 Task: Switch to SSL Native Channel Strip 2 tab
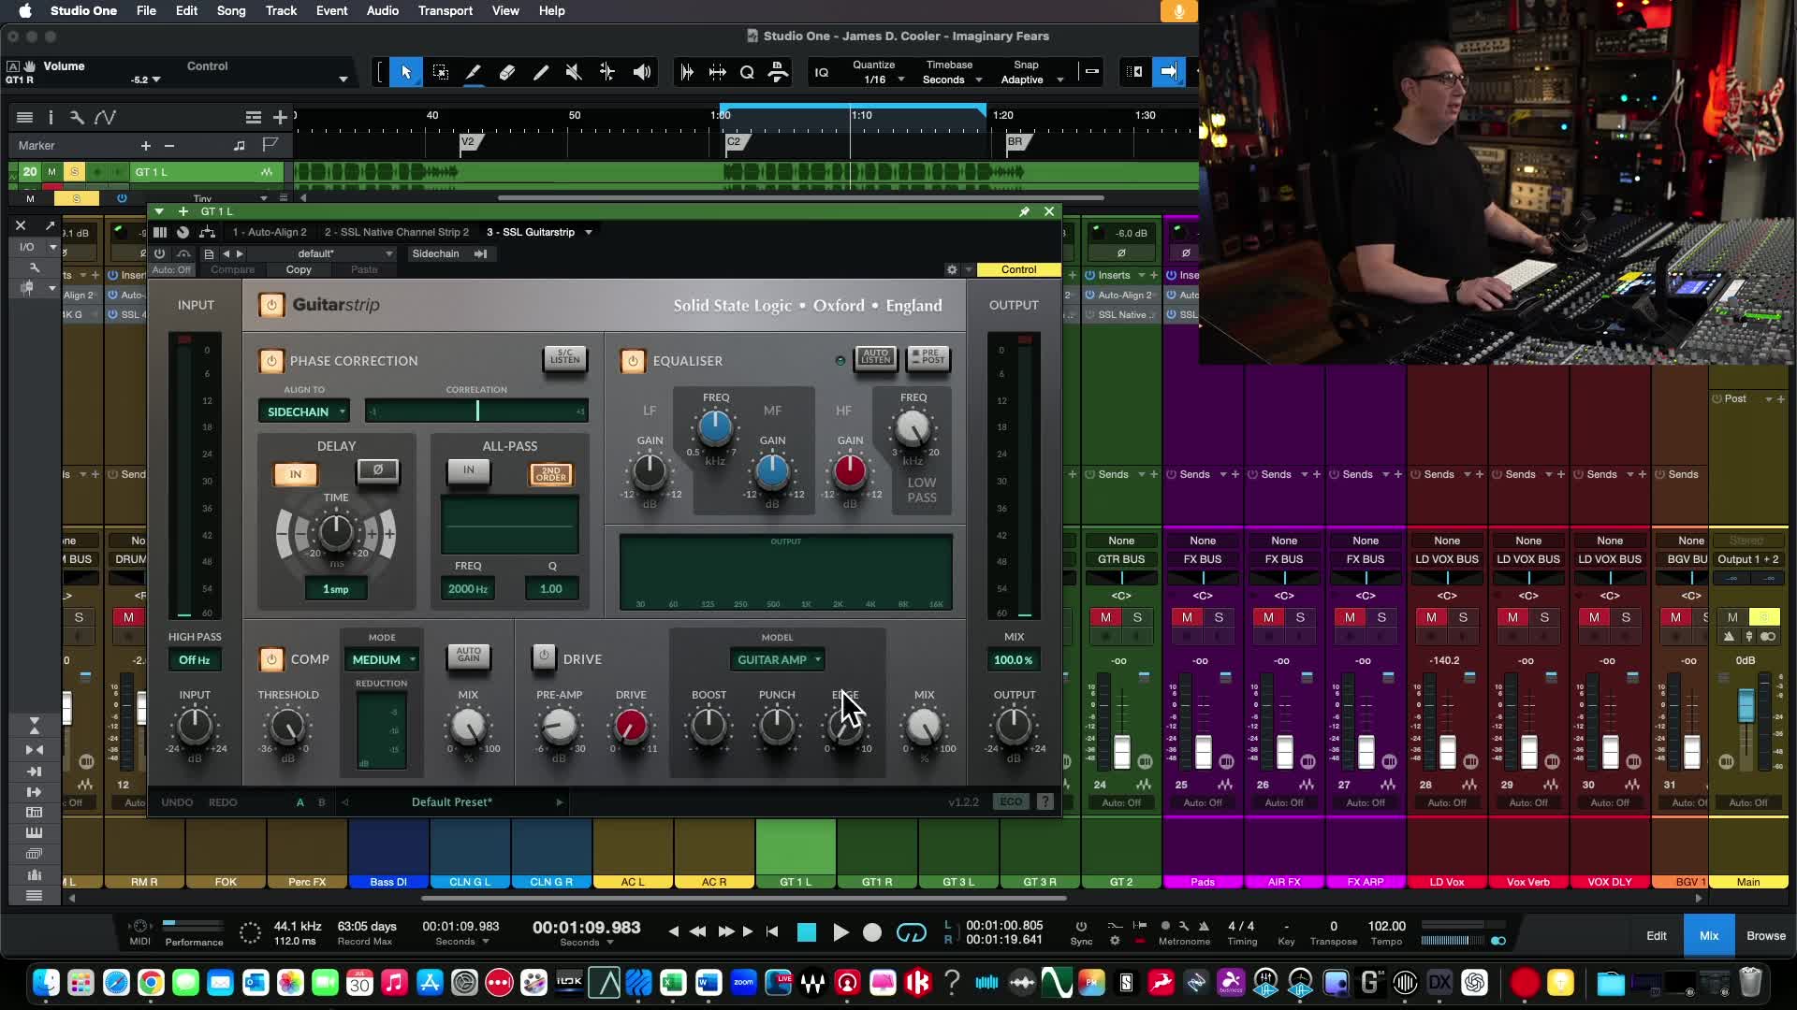[x=396, y=232]
